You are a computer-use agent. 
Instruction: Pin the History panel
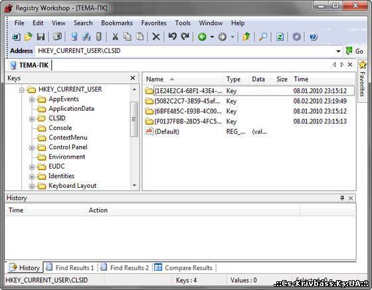tap(342, 198)
